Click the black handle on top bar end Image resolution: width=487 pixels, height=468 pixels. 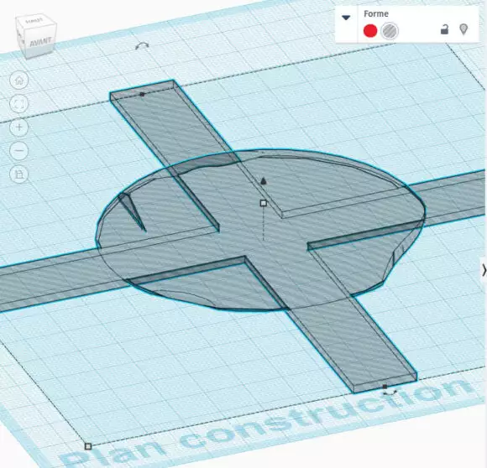click(142, 94)
